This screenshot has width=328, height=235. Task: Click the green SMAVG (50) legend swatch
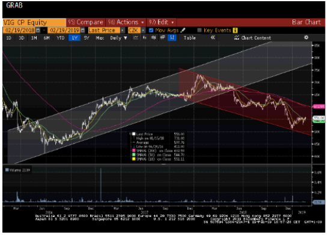tap(134, 155)
